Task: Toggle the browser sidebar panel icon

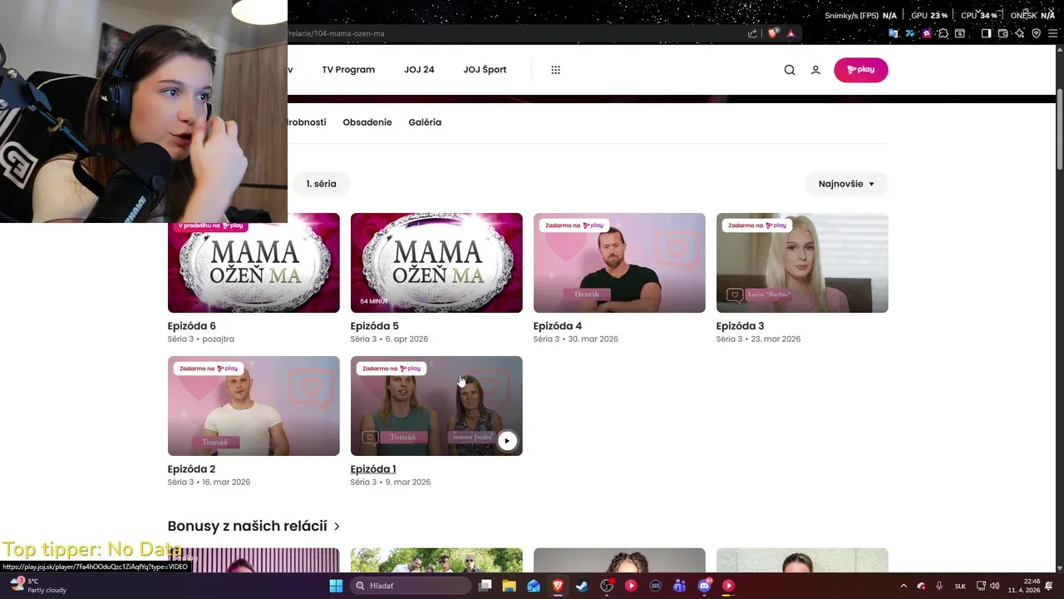Action: pyautogui.click(x=986, y=33)
